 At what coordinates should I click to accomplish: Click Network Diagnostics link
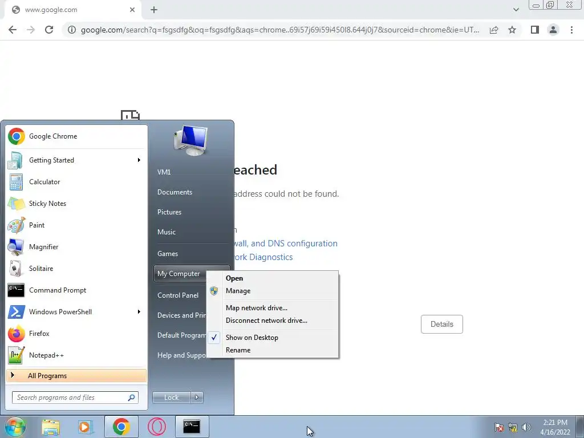[263, 257]
